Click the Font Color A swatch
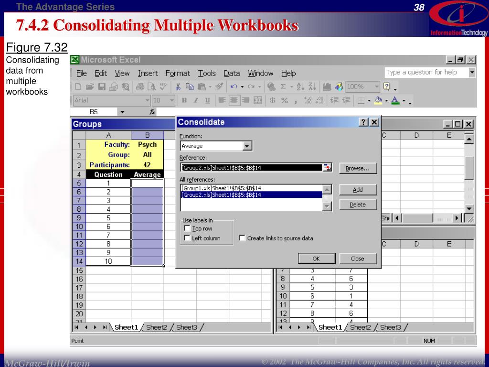 (395, 100)
